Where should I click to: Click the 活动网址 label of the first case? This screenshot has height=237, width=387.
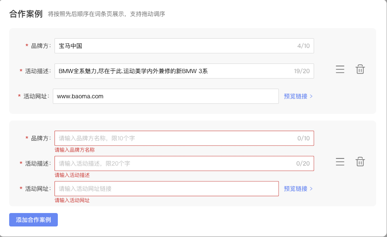click(36, 96)
